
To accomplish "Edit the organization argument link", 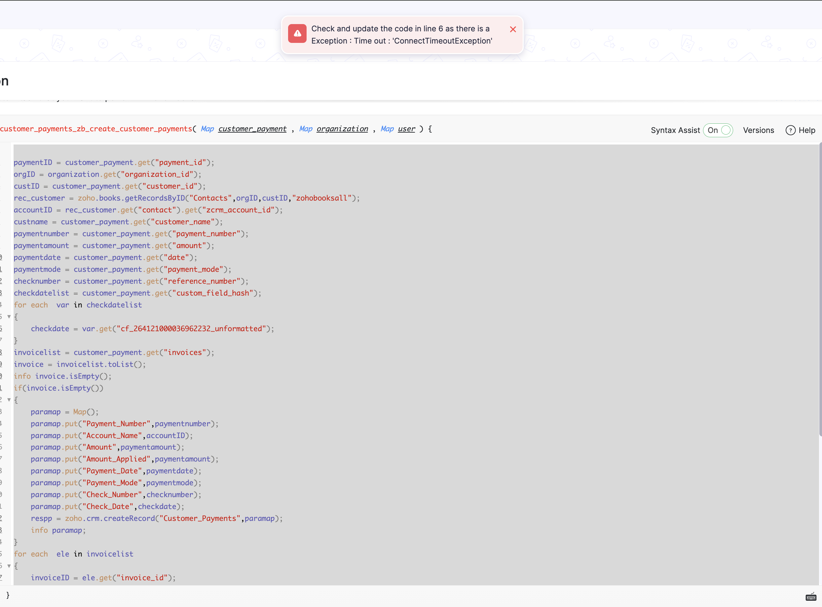I will [342, 129].
